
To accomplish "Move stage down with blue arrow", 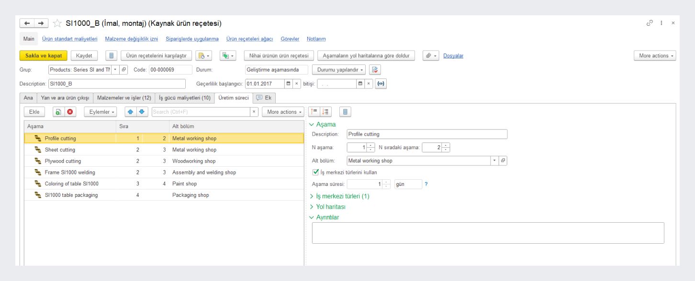I will pos(141,112).
